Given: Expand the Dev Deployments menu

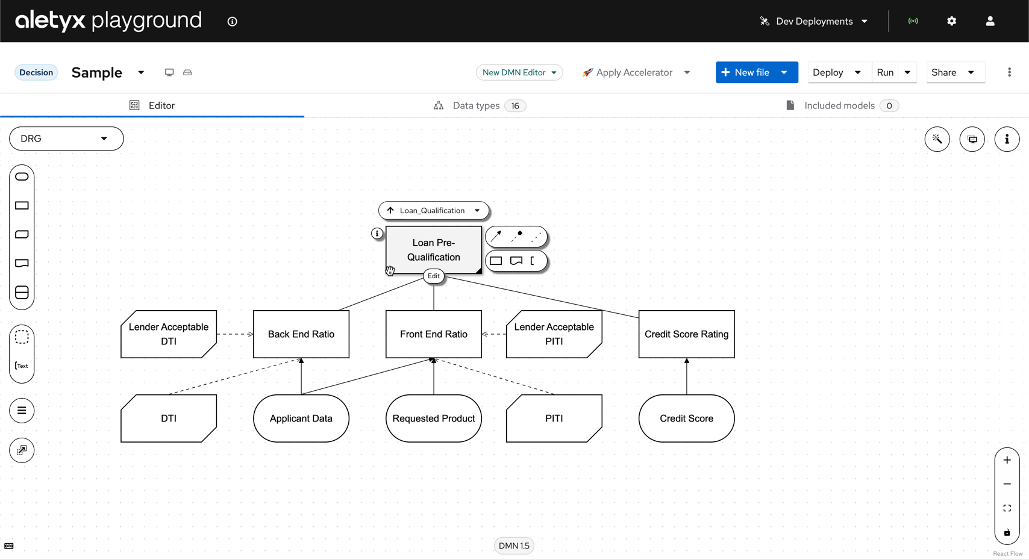Looking at the screenshot, I should (x=814, y=21).
